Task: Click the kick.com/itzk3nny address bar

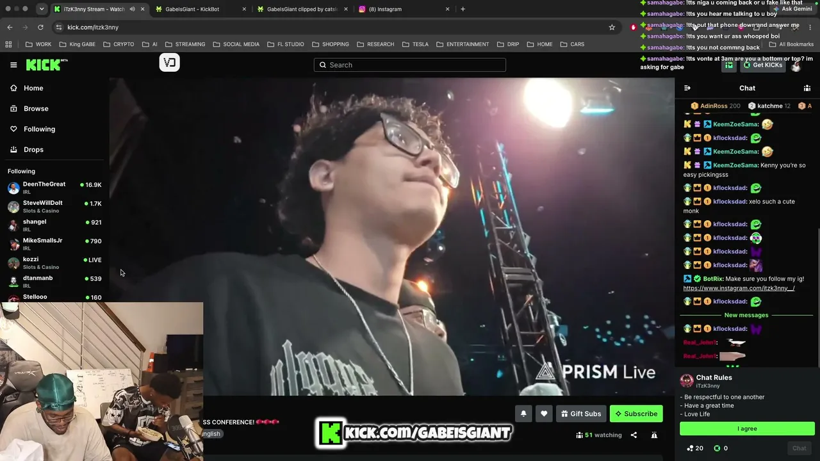Action: [333, 27]
